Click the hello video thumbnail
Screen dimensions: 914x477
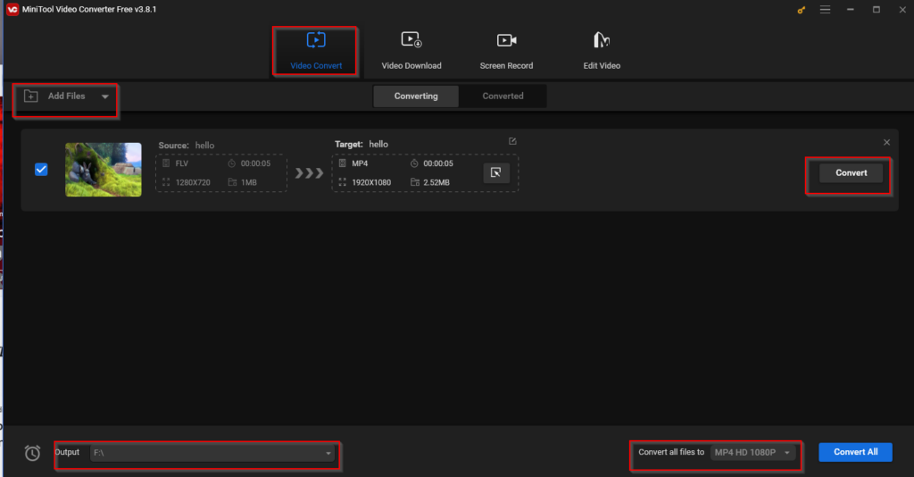pos(104,170)
